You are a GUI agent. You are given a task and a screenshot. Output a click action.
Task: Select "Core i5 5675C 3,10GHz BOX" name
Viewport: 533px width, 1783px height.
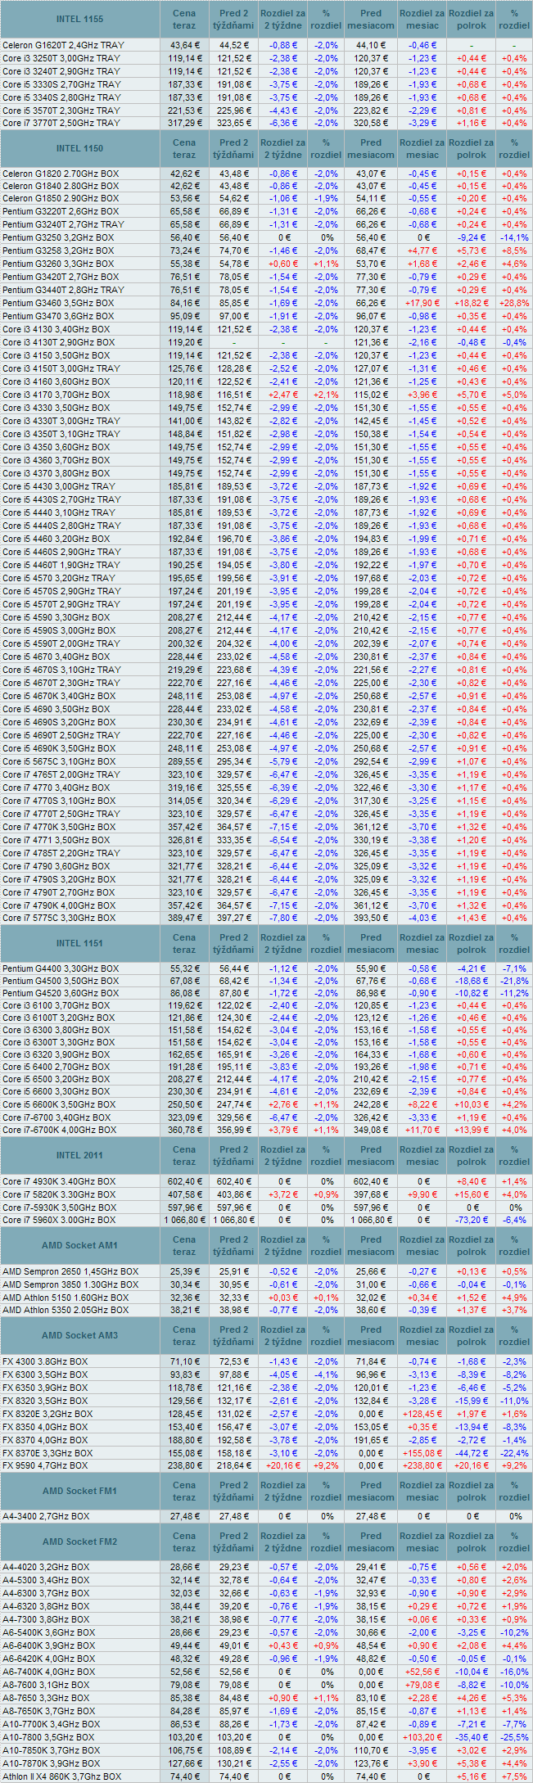coord(59,761)
